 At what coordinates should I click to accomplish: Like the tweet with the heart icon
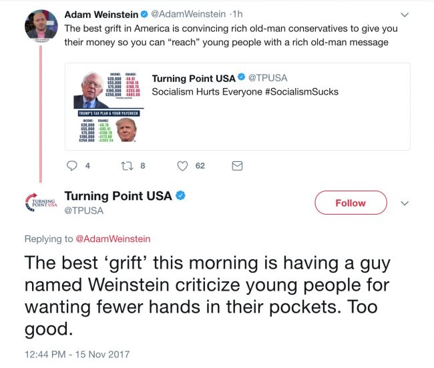click(182, 166)
